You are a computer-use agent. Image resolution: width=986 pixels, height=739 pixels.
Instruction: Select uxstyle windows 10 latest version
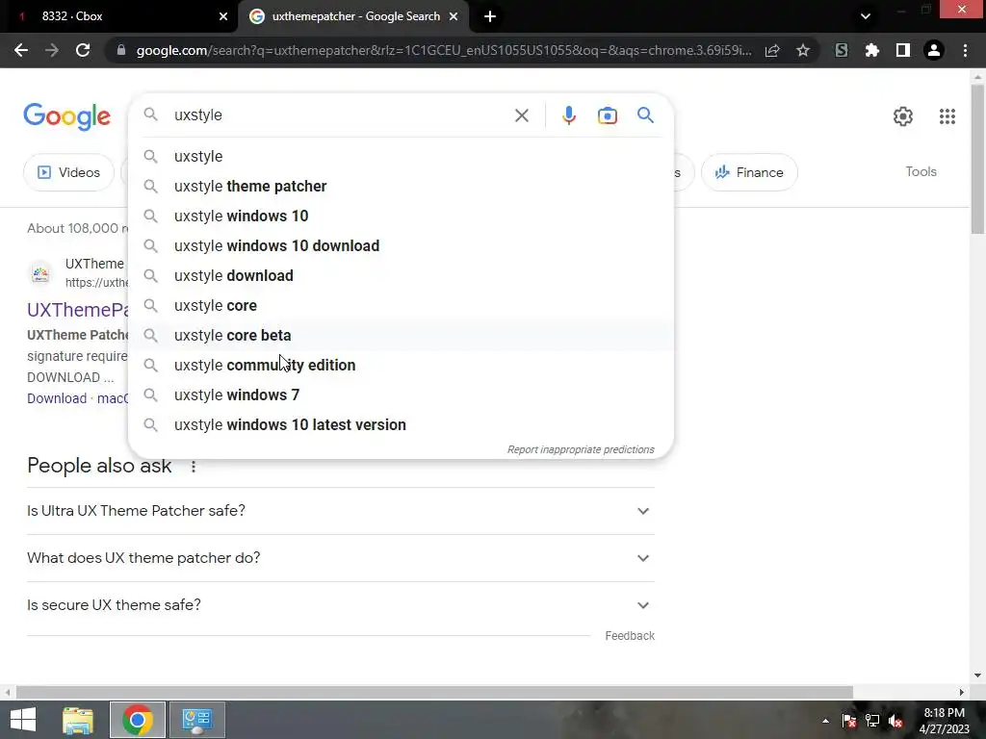point(401,424)
